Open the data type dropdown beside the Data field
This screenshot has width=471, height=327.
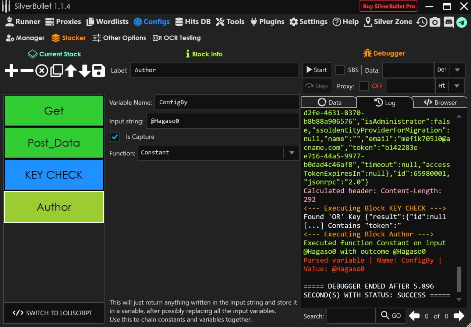point(457,70)
